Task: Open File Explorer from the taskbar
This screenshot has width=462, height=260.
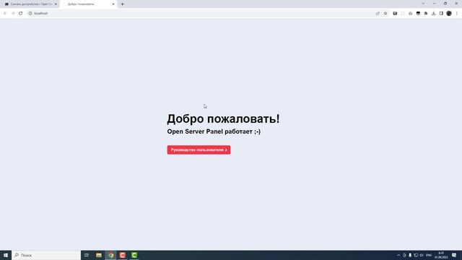Action: point(99,255)
